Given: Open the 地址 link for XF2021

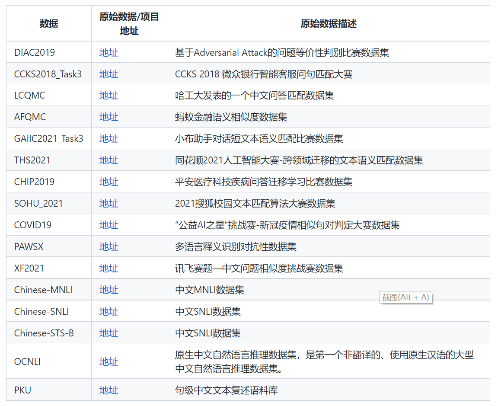Looking at the screenshot, I should [109, 268].
